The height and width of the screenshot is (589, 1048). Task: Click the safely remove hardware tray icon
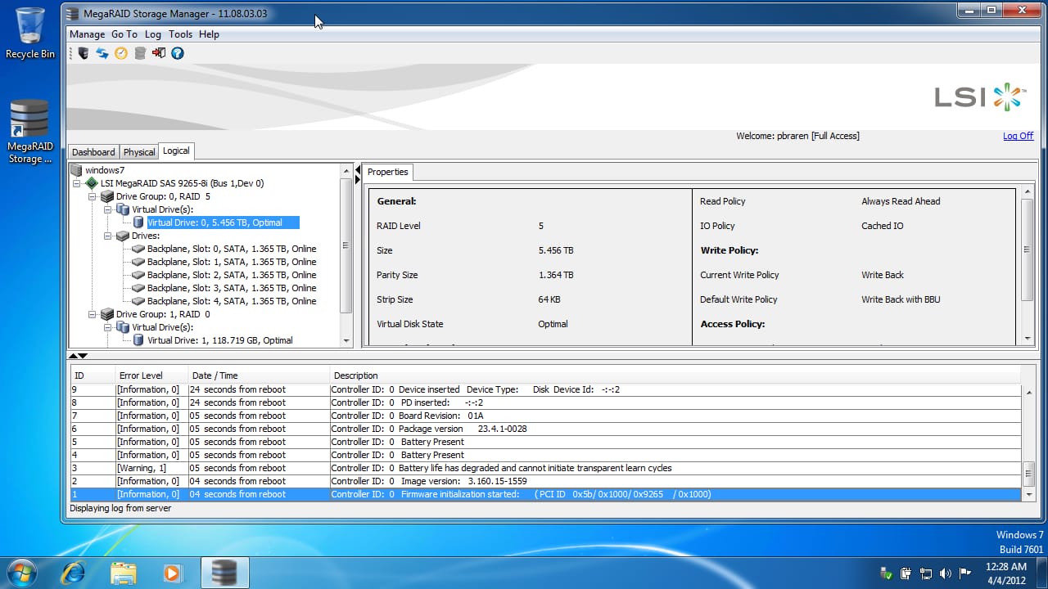(886, 573)
